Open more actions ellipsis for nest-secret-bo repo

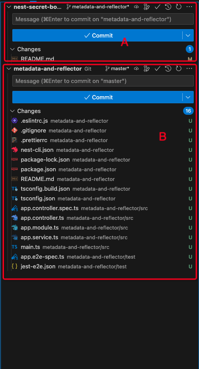[x=189, y=7]
